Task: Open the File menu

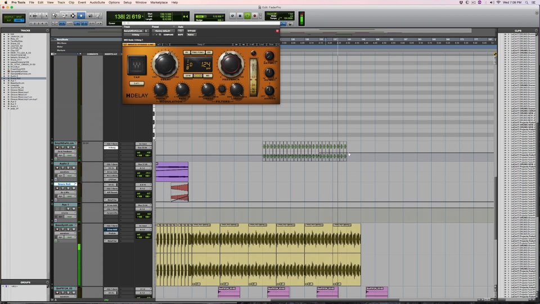Action: [x=31, y=2]
